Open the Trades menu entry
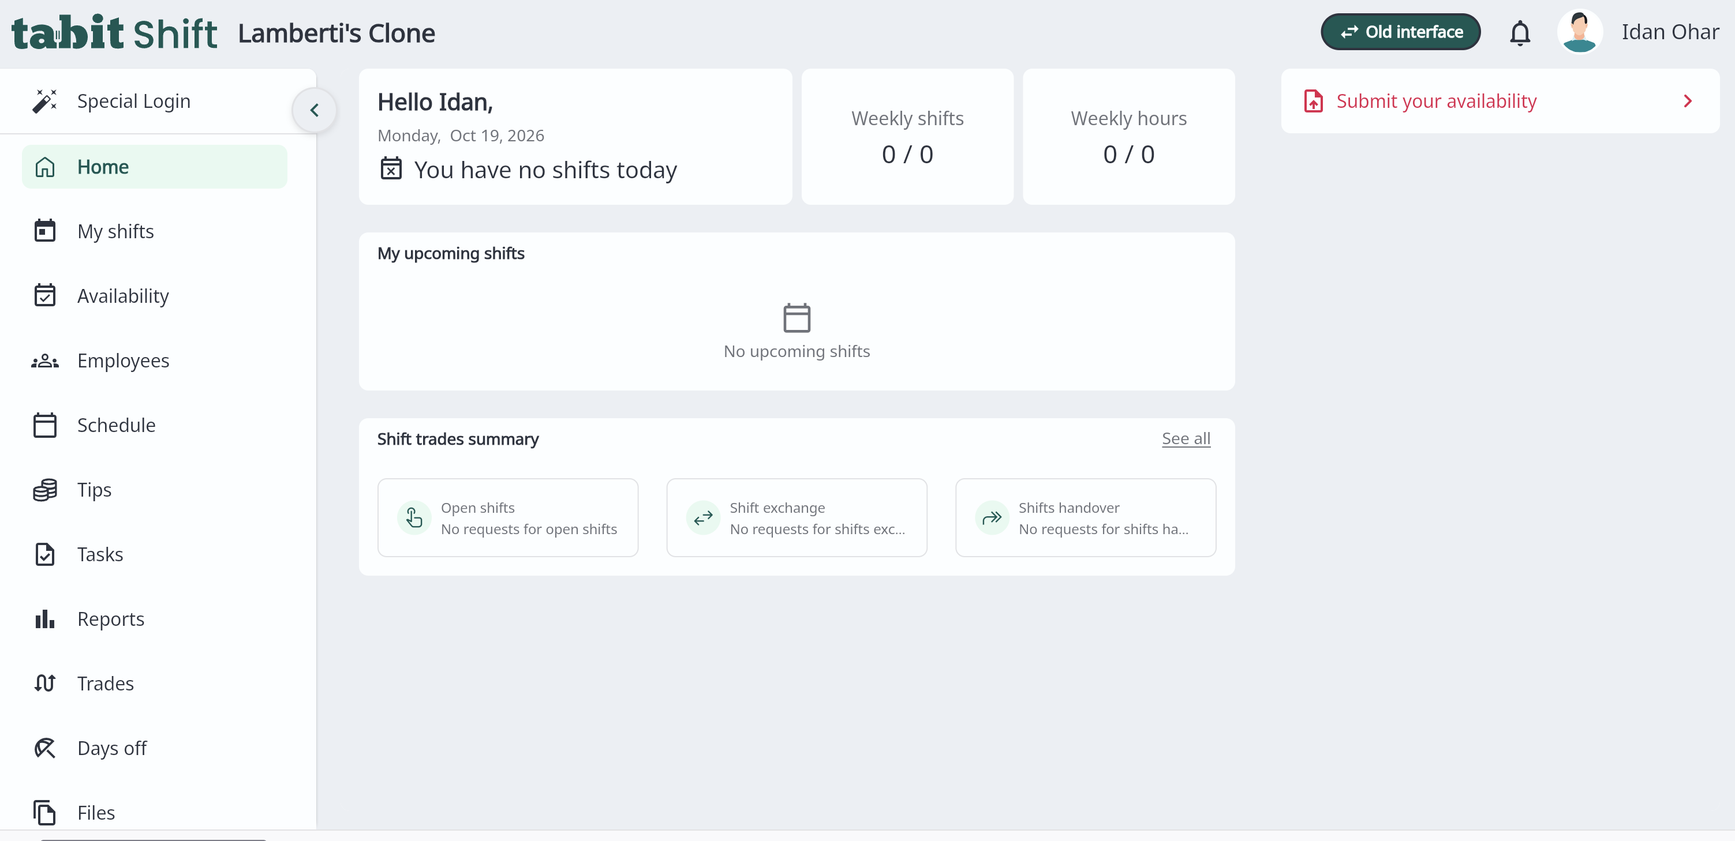The width and height of the screenshot is (1735, 841). [x=154, y=684]
